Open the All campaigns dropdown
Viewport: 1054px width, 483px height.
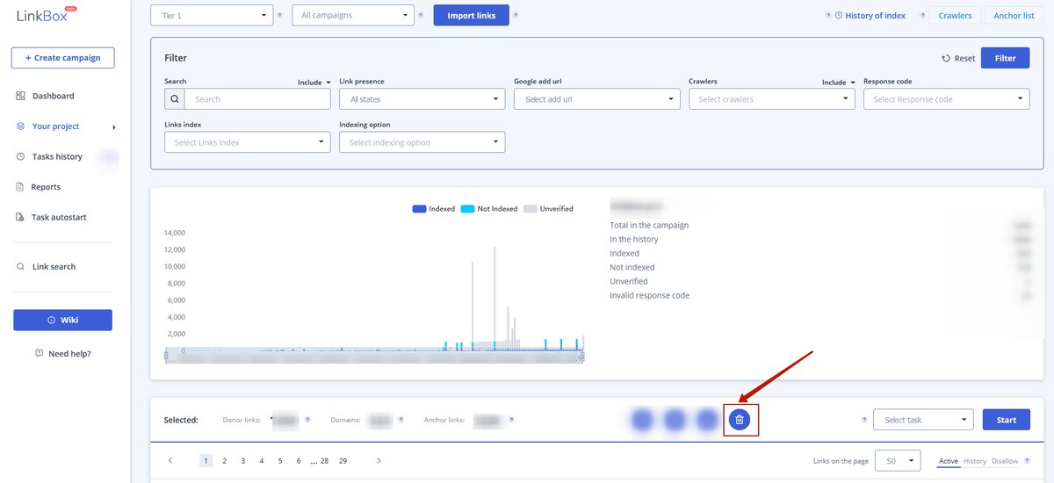tap(352, 15)
